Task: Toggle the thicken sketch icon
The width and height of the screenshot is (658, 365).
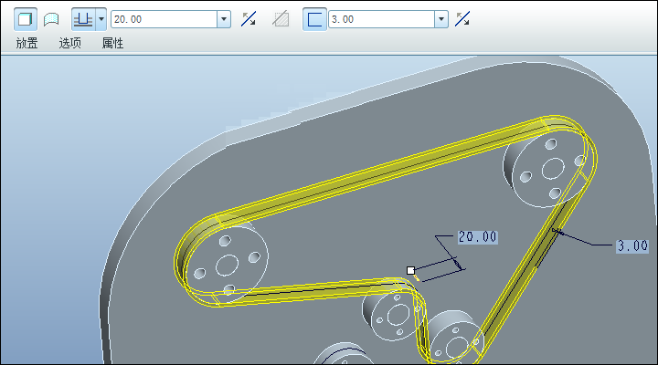Action: [x=314, y=19]
